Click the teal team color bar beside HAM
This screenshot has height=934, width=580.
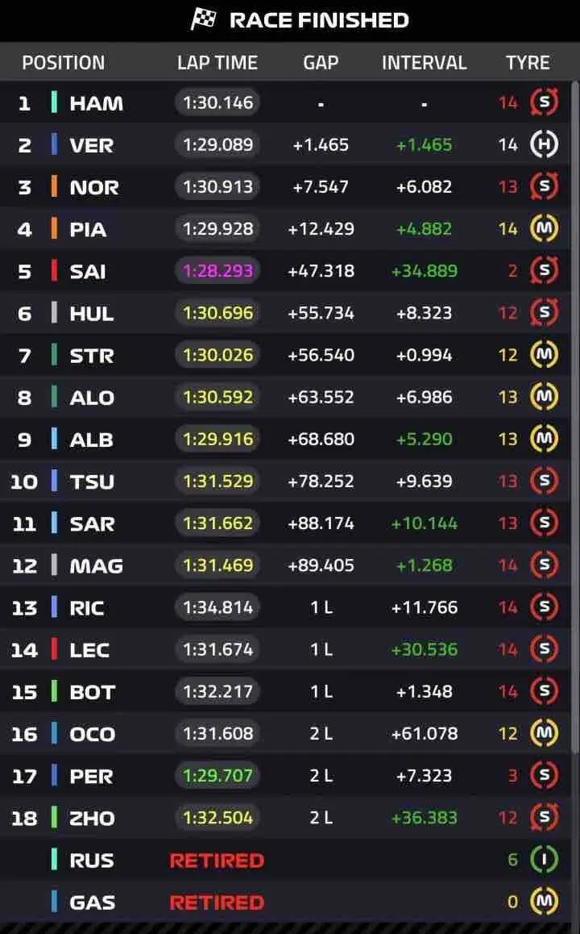point(54,102)
